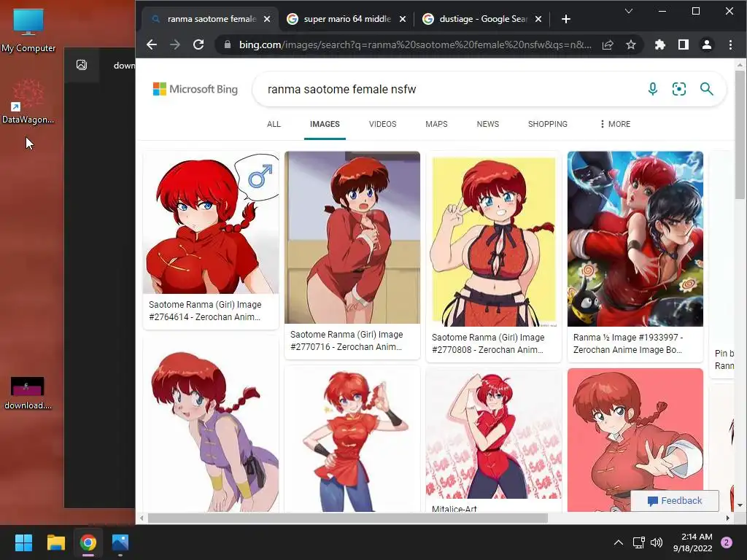Open Chrome extensions puzzle icon
747x560 pixels.
[659, 44]
